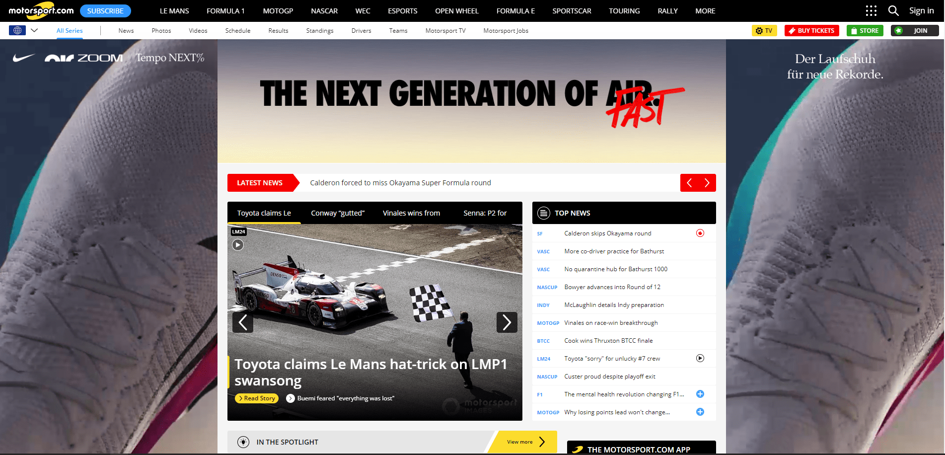Open the Drivers section

(x=362, y=31)
